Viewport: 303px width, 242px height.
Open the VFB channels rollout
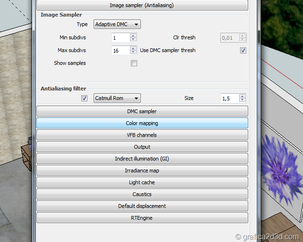(x=142, y=135)
